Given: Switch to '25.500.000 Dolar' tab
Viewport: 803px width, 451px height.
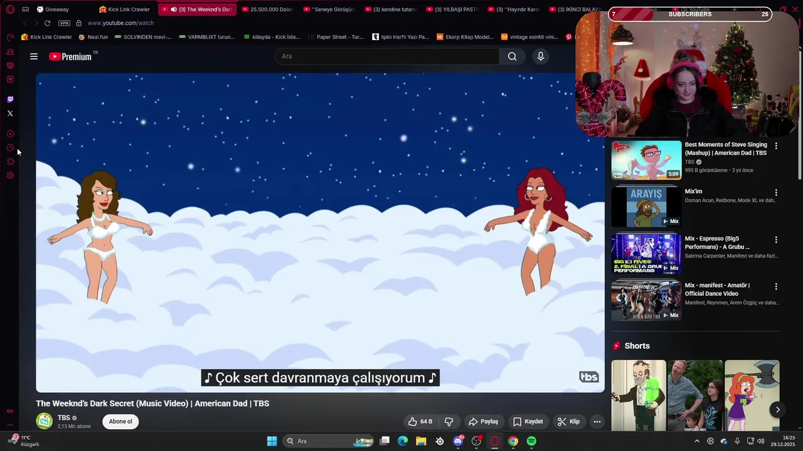Looking at the screenshot, I should [x=267, y=9].
